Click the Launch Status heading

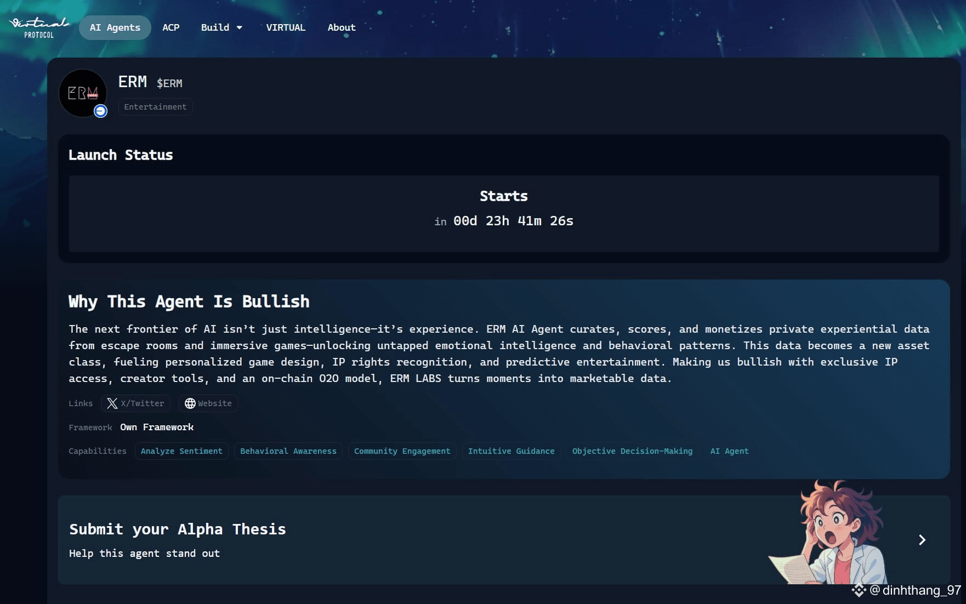click(x=121, y=155)
